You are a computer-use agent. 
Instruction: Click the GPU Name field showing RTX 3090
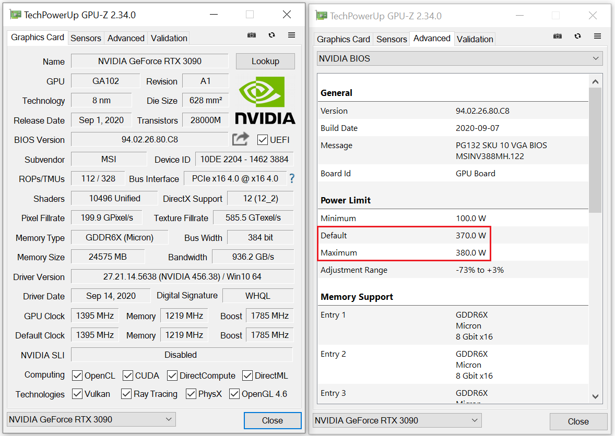click(x=150, y=61)
